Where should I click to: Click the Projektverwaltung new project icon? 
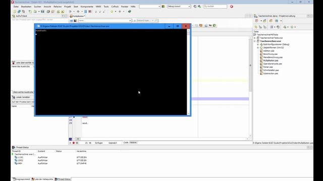257,21
